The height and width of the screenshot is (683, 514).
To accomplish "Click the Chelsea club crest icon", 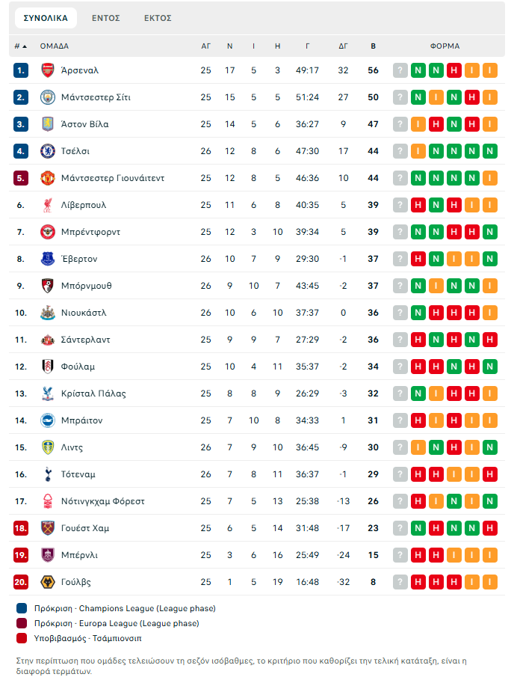I will [x=48, y=151].
